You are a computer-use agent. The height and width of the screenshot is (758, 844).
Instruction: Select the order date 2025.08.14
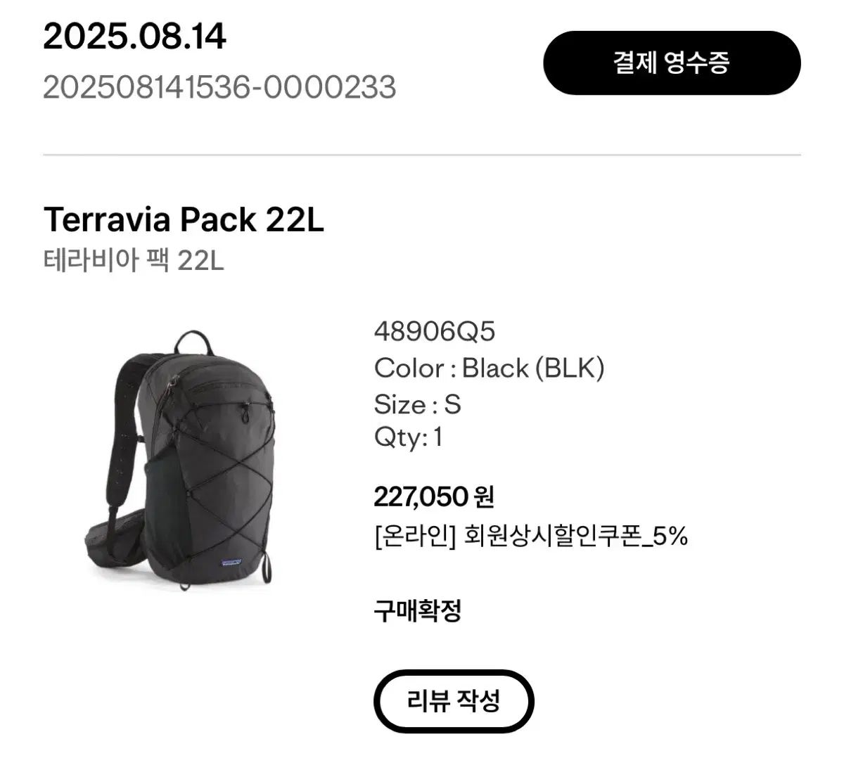(134, 37)
